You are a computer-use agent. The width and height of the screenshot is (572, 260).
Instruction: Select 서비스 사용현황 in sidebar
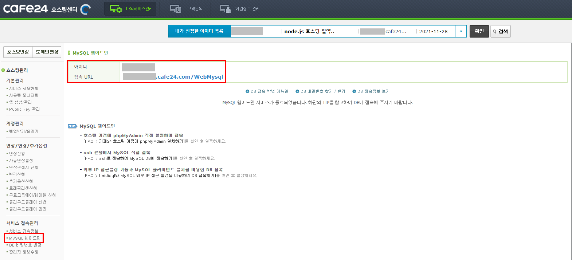(24, 88)
